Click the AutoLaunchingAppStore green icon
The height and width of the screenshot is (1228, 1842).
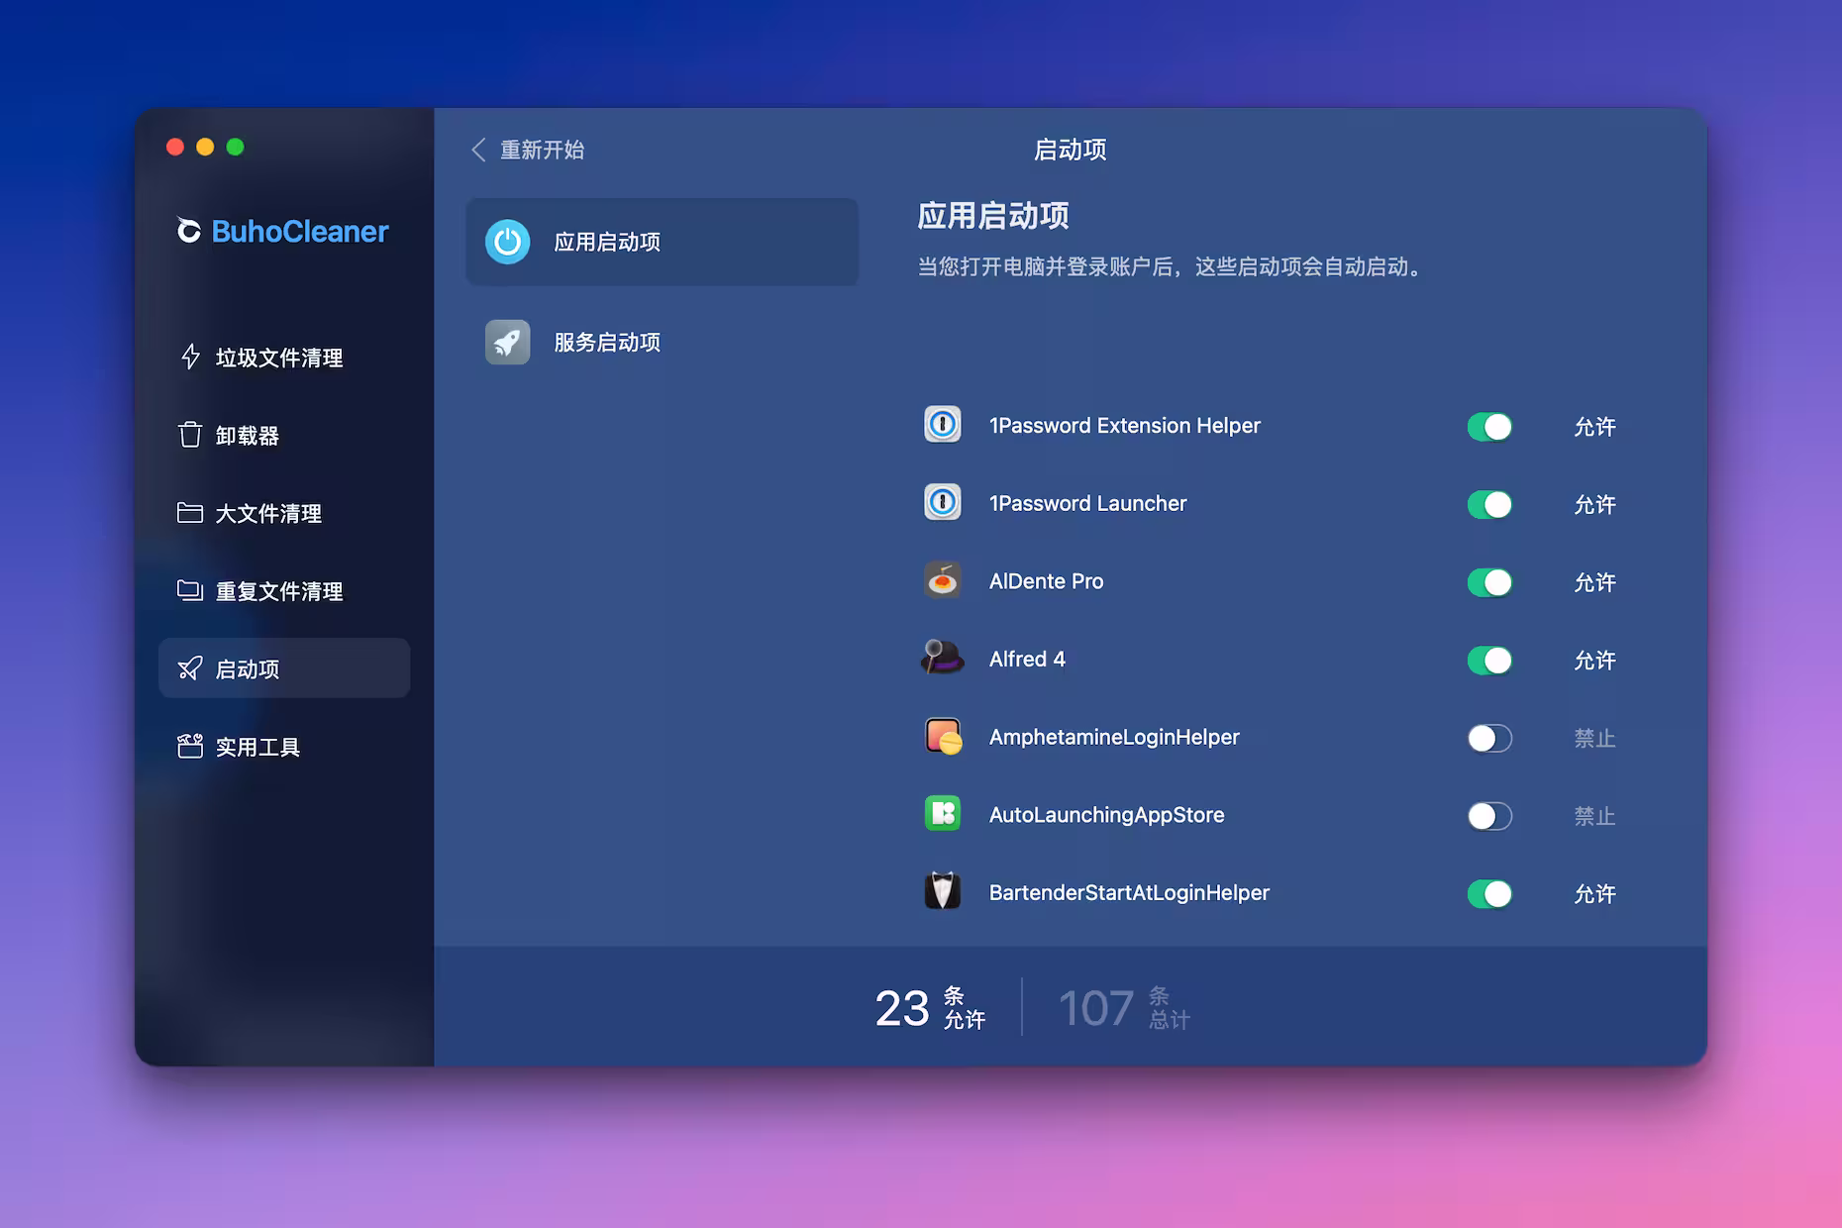coord(943,814)
